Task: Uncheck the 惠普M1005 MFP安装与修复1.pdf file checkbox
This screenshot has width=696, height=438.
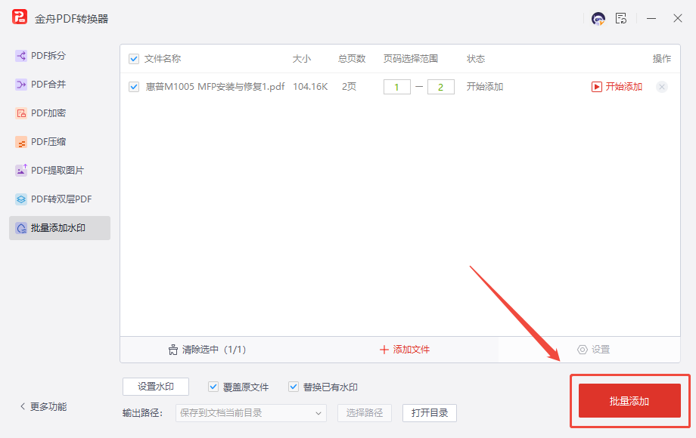Action: (x=134, y=87)
